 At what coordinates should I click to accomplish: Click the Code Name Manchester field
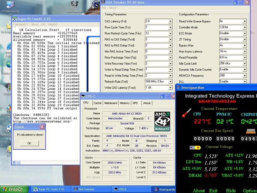click(x=115, y=118)
